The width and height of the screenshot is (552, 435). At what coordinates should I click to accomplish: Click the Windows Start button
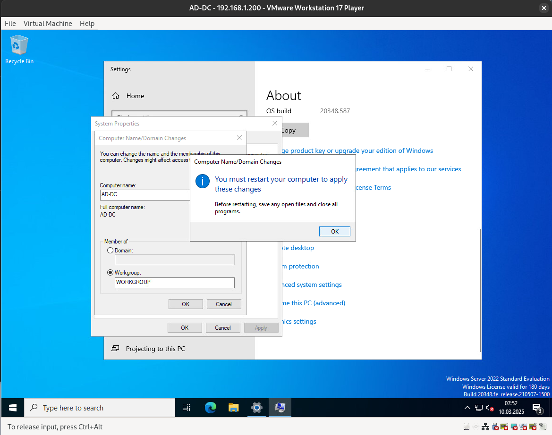pyautogui.click(x=13, y=408)
